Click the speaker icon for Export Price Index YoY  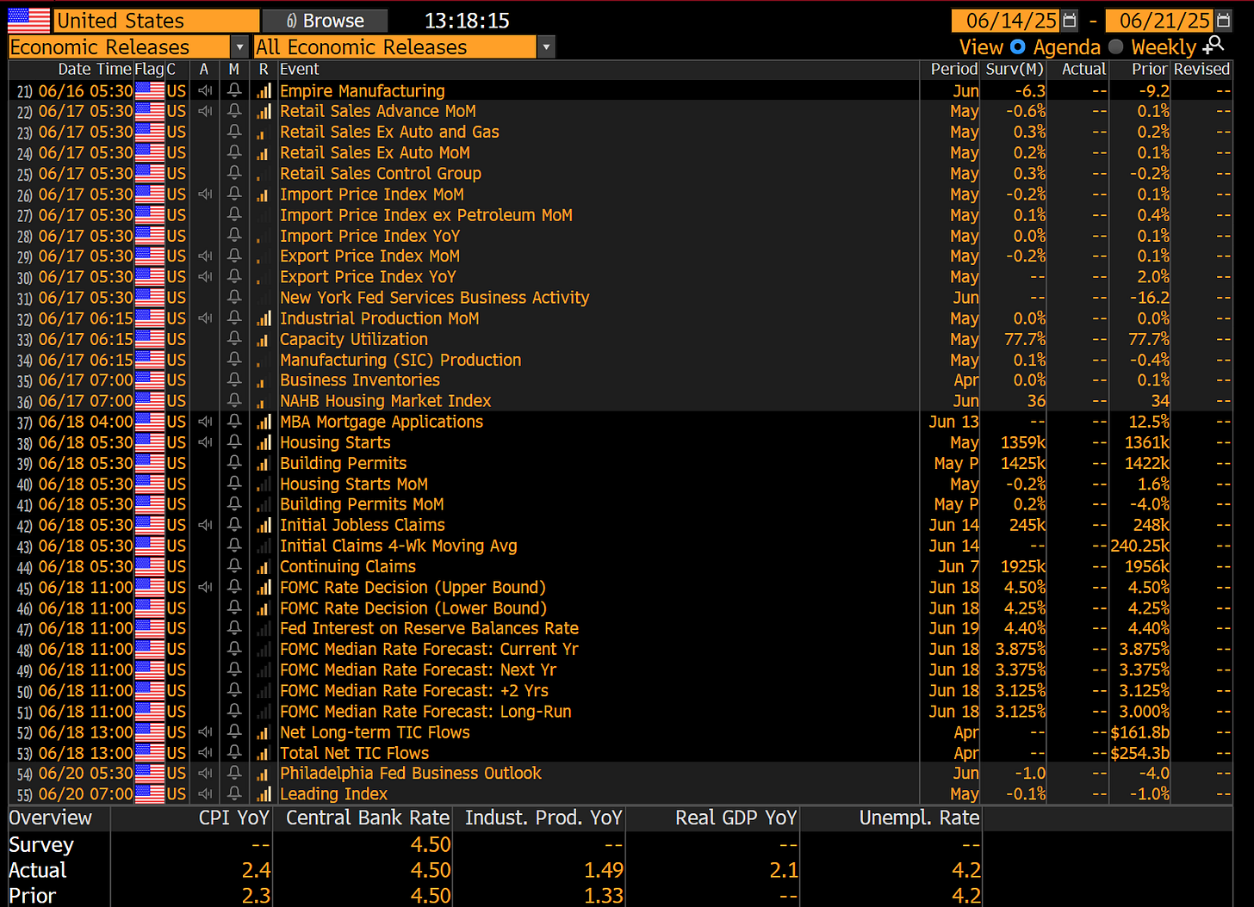pyautogui.click(x=205, y=277)
